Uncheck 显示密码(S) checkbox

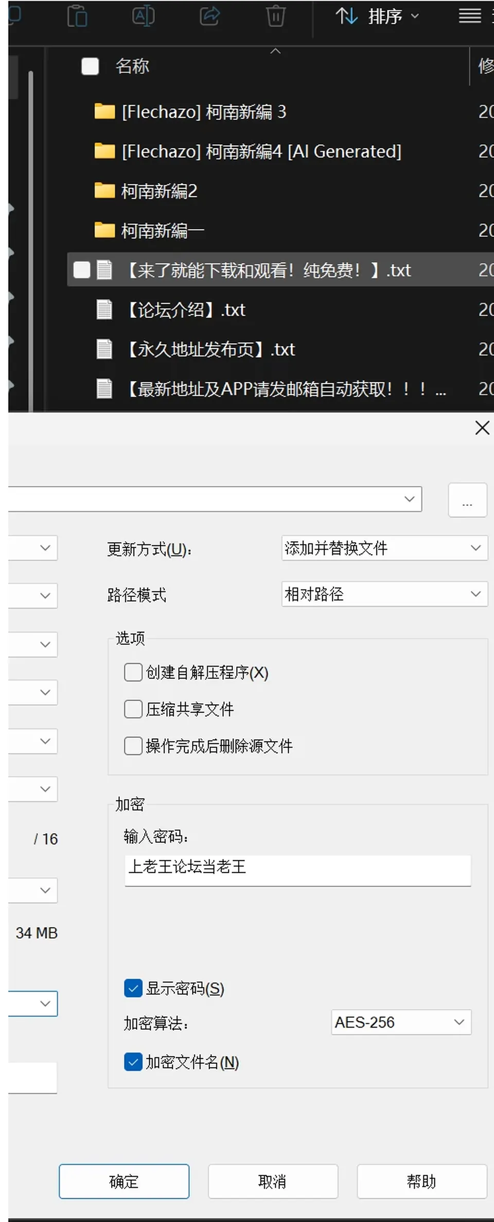tap(133, 988)
